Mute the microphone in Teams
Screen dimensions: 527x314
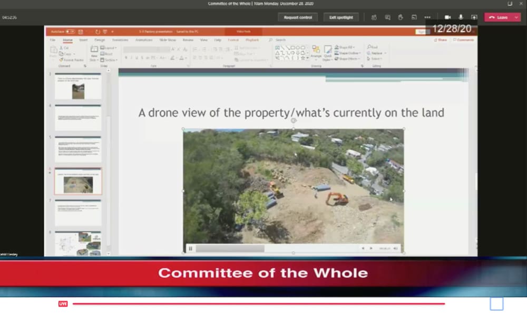coord(461,17)
